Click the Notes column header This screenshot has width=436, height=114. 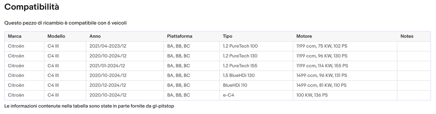(x=414, y=36)
